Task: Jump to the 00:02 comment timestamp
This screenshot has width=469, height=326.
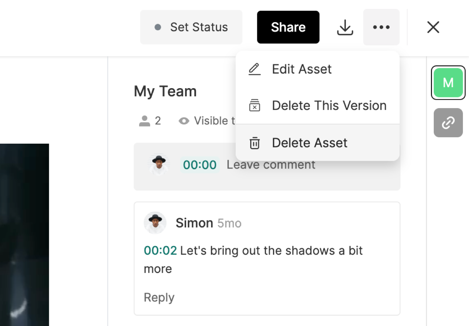Action: (x=160, y=251)
